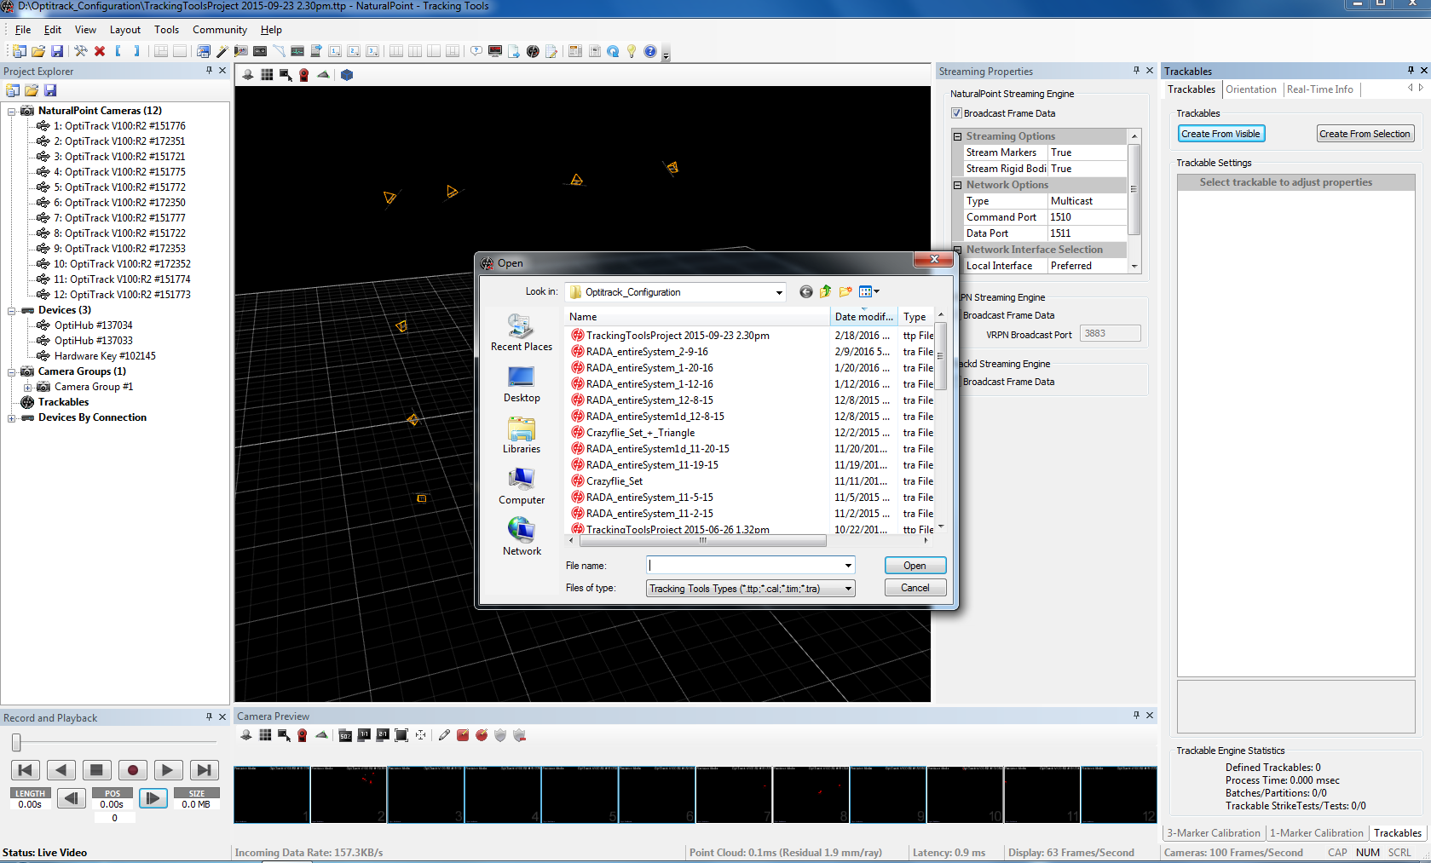Viewport: 1431px width, 863px height.
Task: Collapse the Streaming Options section
Action: click(958, 136)
